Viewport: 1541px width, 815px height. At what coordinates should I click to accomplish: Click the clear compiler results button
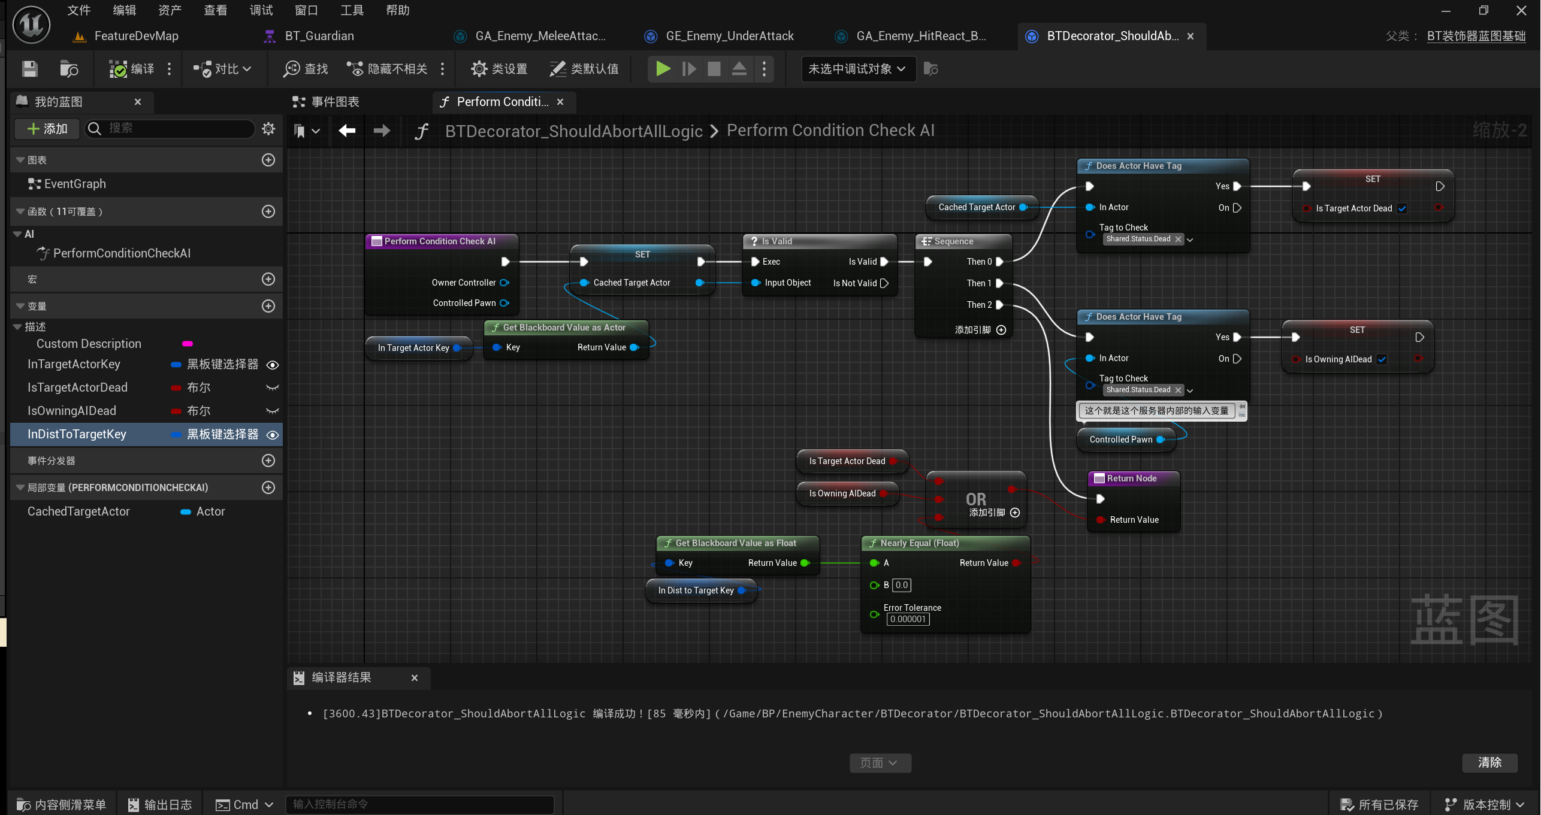pos(1489,762)
